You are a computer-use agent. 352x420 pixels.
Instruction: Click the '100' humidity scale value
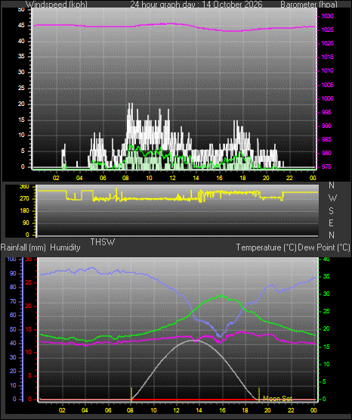coord(12,259)
